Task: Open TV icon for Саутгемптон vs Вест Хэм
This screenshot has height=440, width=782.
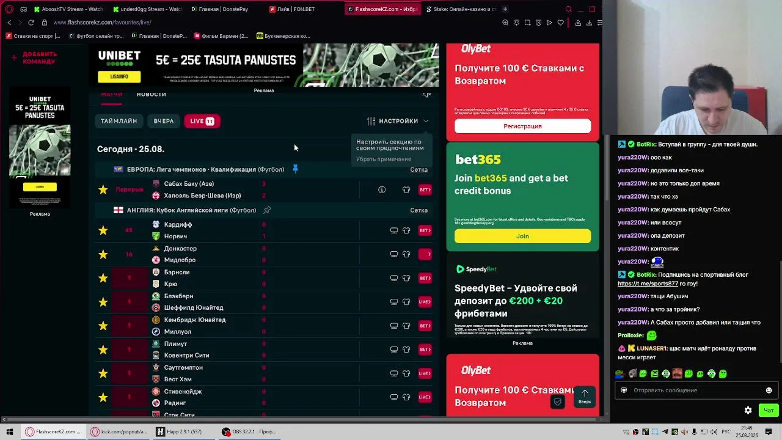Action: tap(394, 373)
